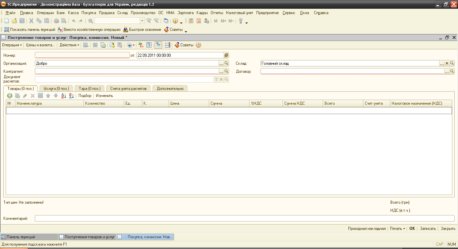This screenshot has height=249, width=458.
Task: Toggle the tax accounting mode button in document toolbar
Action: tap(158, 45)
